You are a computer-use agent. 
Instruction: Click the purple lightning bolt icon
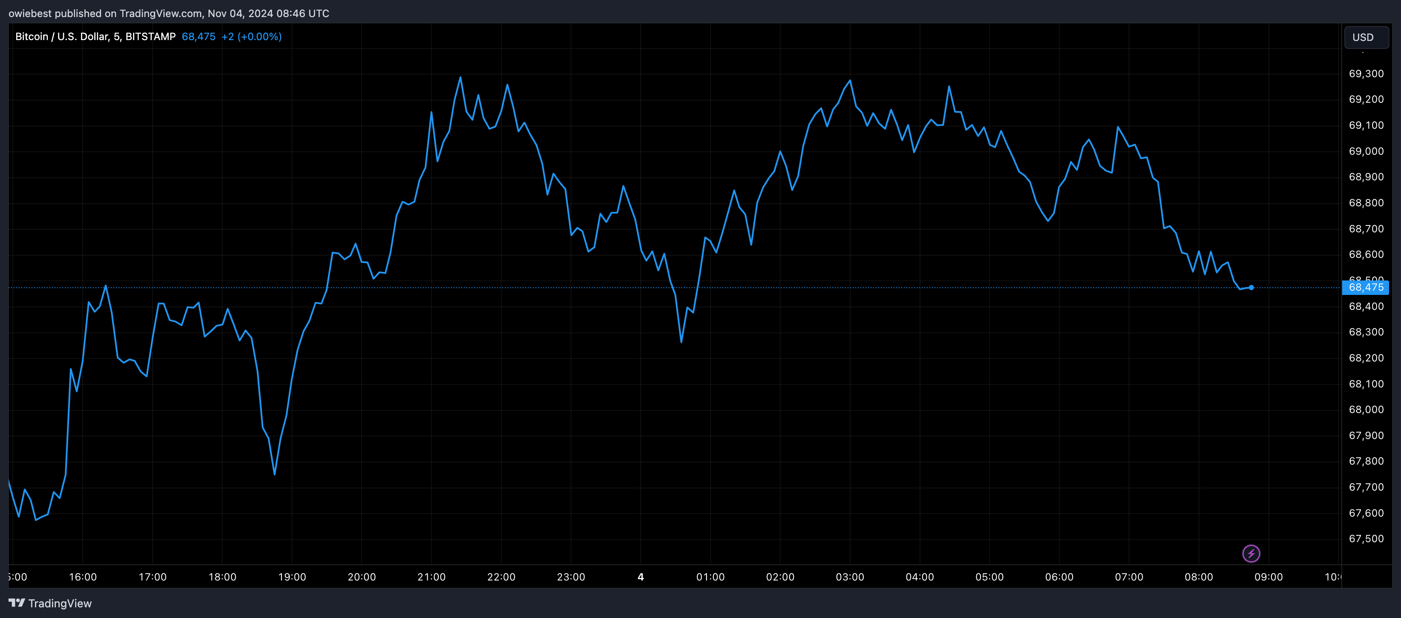1251,553
